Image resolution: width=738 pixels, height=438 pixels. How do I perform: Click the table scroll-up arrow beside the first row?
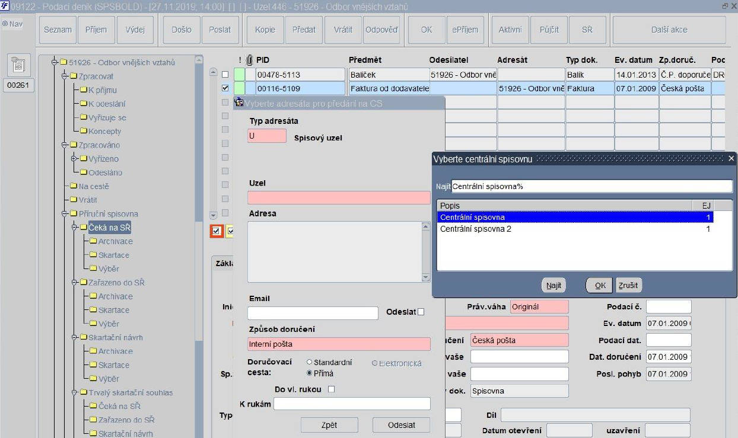tap(214, 72)
